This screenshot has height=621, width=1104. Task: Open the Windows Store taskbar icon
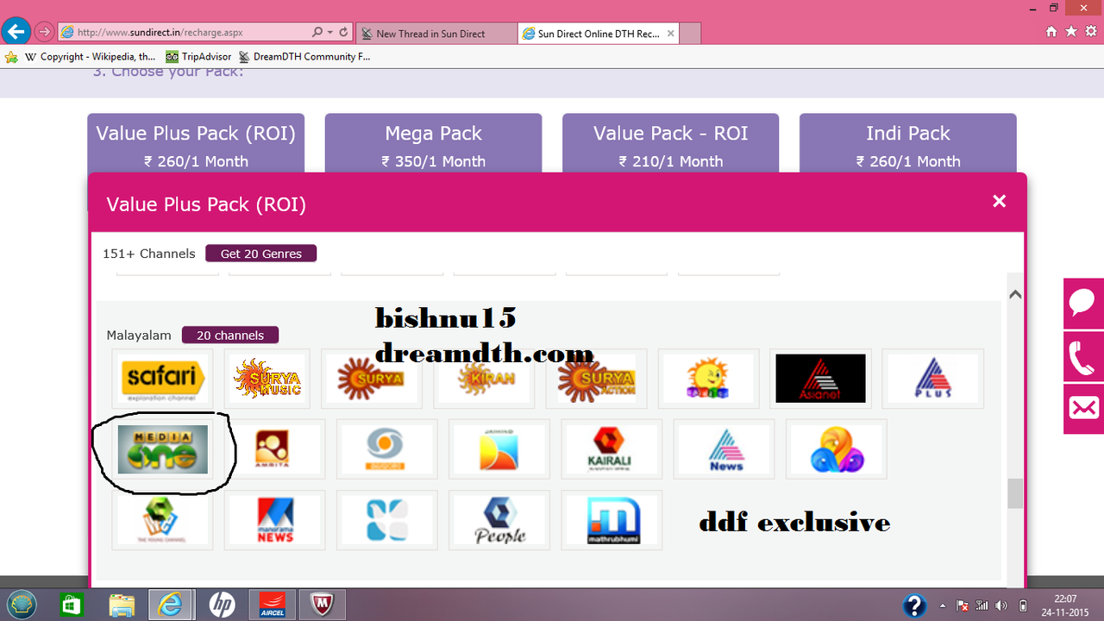(72, 605)
